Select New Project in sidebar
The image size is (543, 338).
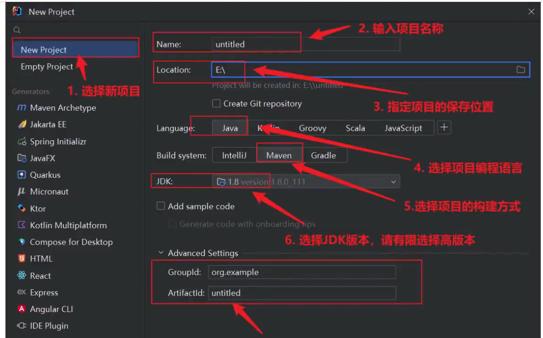[x=76, y=50]
